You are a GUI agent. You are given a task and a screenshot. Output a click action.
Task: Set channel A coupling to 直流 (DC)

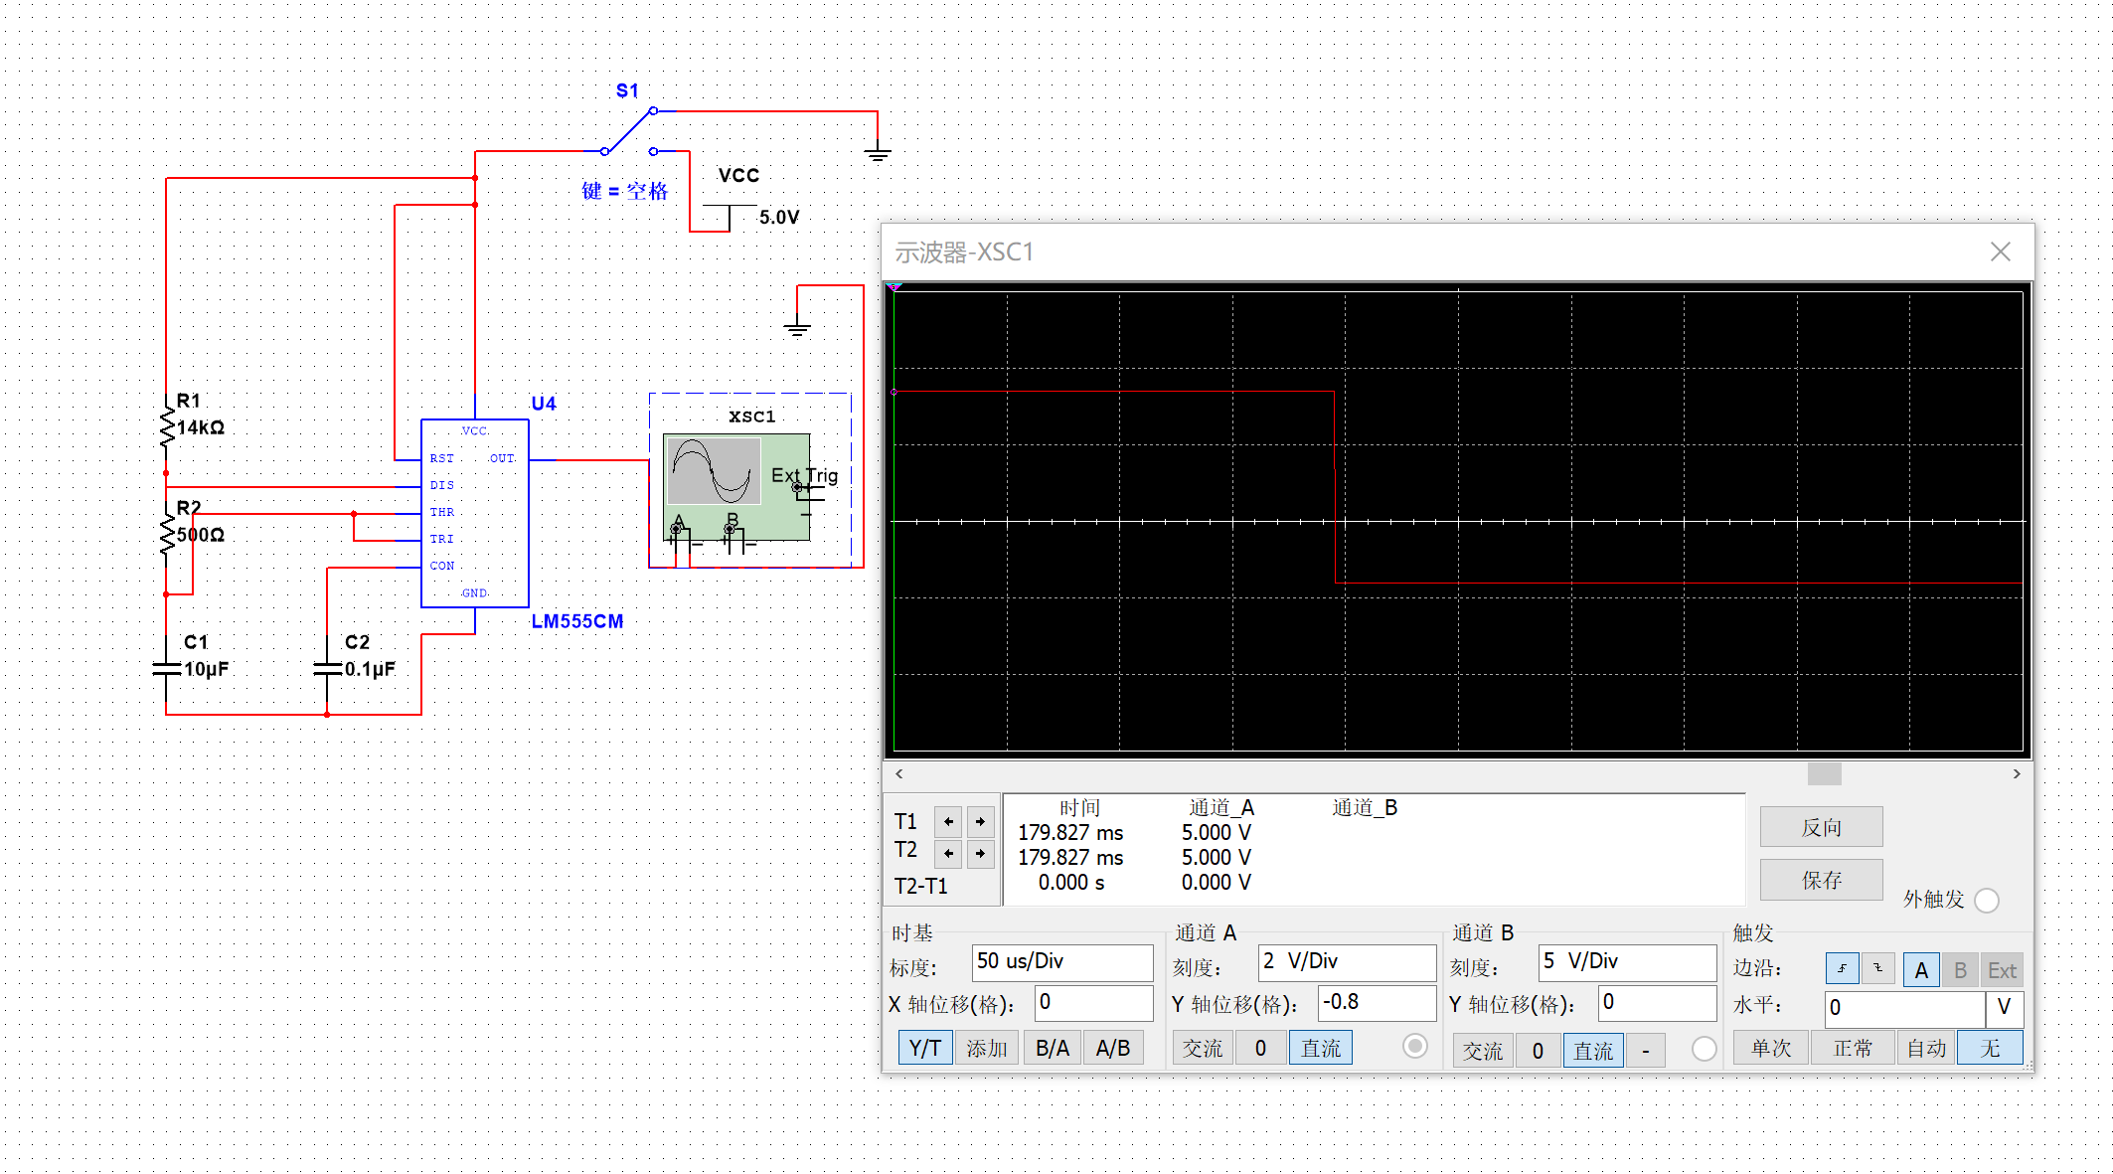point(1321,1048)
